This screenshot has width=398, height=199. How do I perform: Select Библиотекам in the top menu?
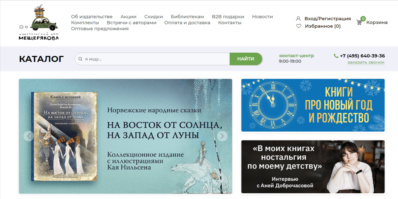pos(187,17)
